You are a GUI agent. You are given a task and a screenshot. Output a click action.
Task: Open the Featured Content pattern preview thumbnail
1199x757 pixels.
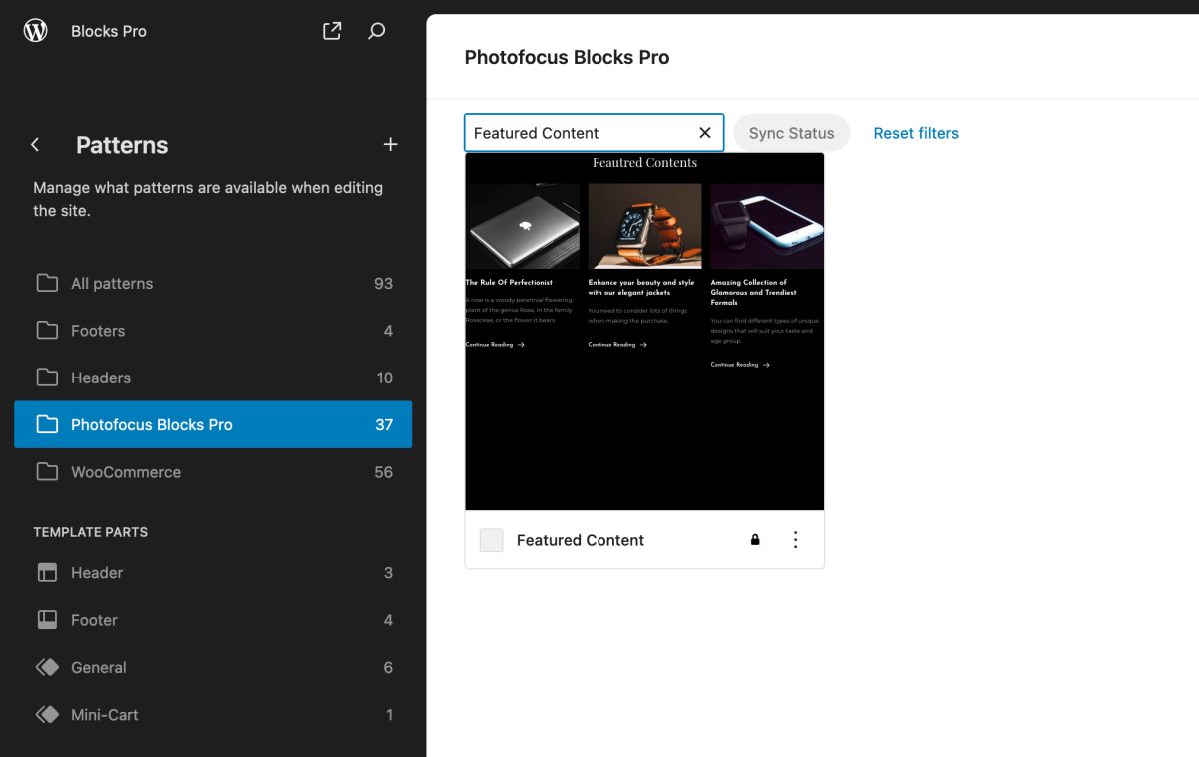(x=644, y=335)
